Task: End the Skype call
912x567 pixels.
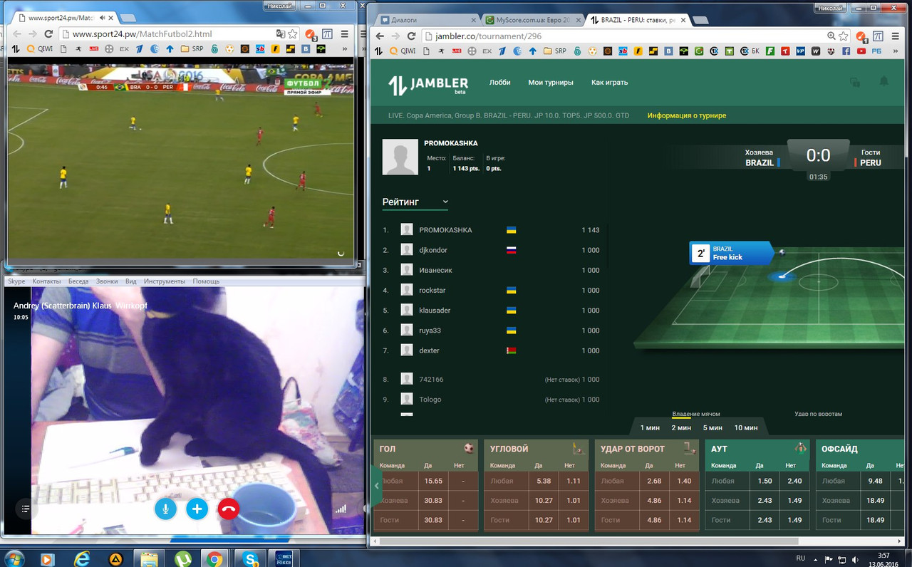Action: tap(229, 509)
